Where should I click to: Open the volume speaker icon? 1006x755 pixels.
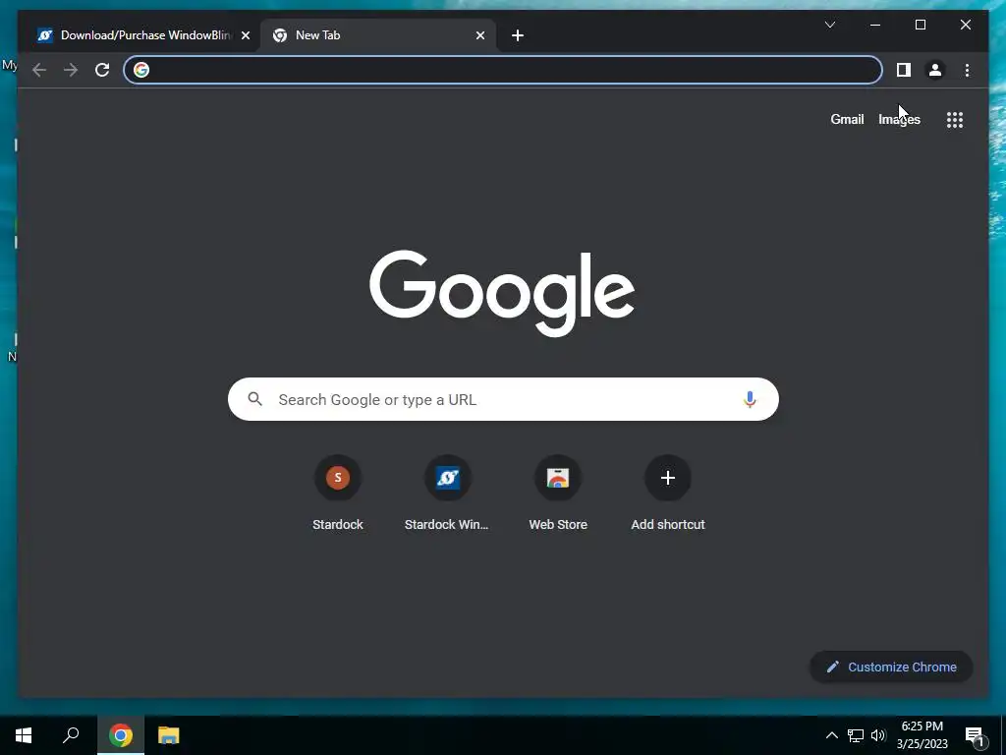878,735
